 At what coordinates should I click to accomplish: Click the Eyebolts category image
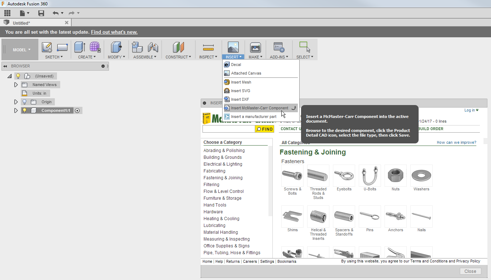[x=344, y=176]
